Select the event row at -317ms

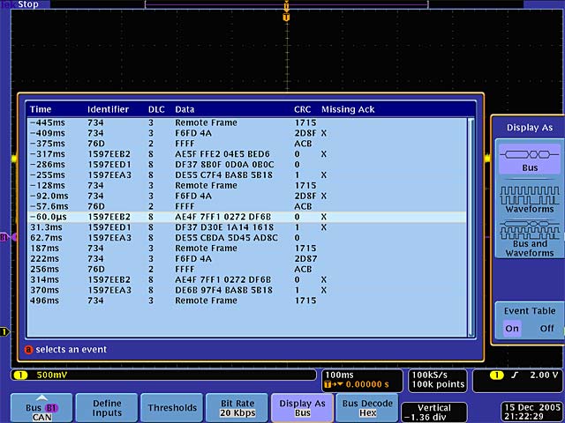point(247,154)
